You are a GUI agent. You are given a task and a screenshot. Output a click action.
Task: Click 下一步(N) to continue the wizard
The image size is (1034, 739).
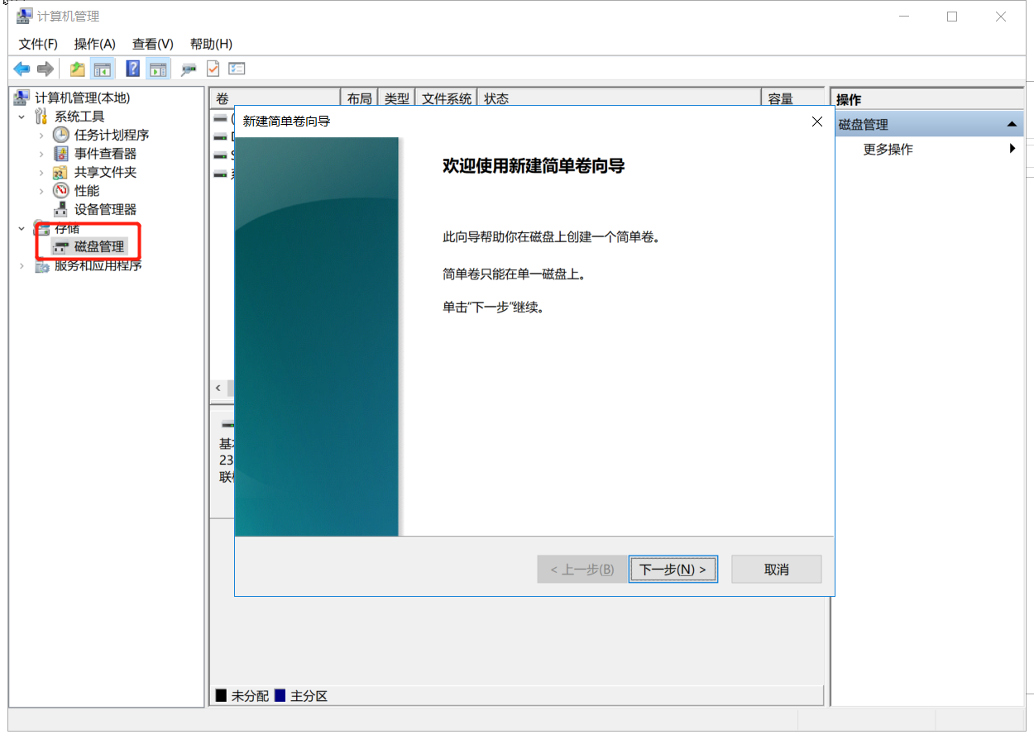click(673, 570)
